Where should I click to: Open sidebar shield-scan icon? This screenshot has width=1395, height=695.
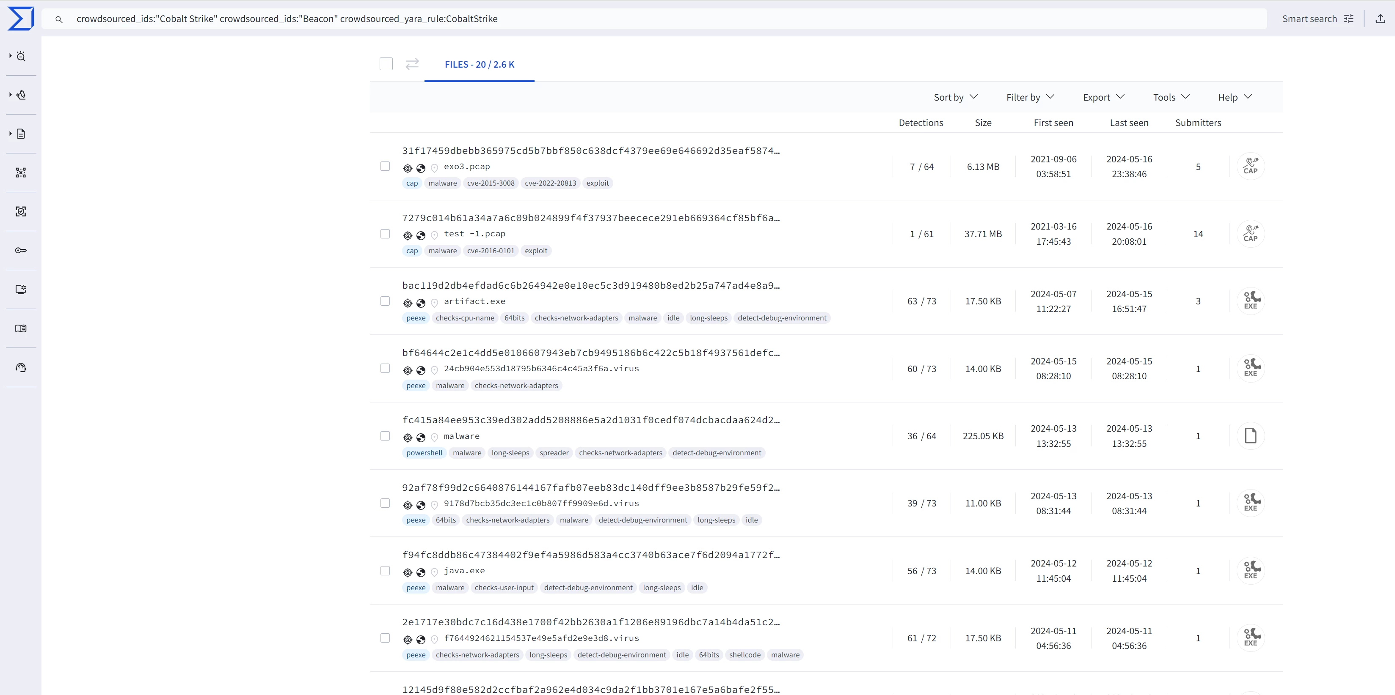(x=21, y=211)
